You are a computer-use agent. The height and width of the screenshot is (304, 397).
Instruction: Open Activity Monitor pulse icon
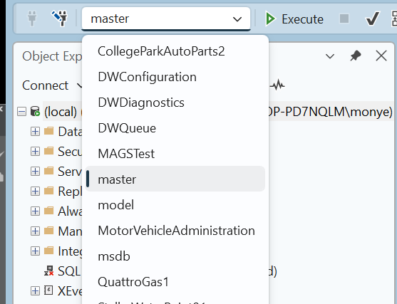click(277, 85)
